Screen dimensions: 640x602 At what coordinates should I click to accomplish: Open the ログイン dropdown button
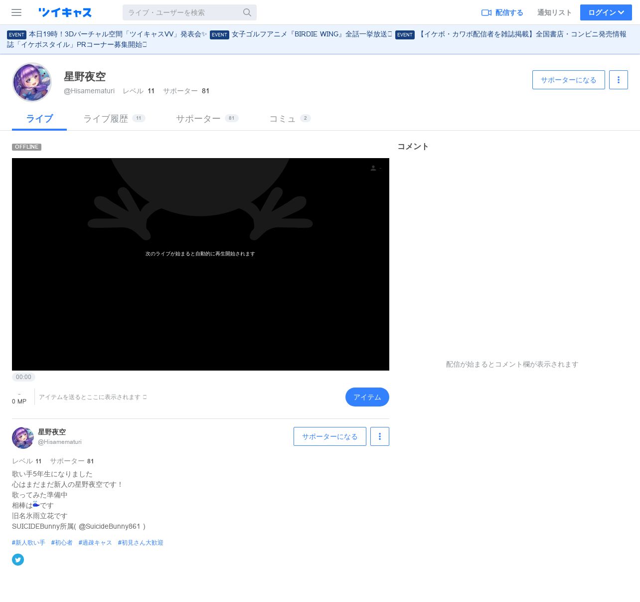pos(606,12)
